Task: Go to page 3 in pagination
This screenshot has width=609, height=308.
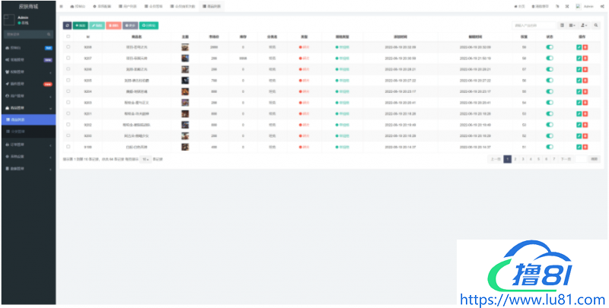Action: (x=524, y=159)
